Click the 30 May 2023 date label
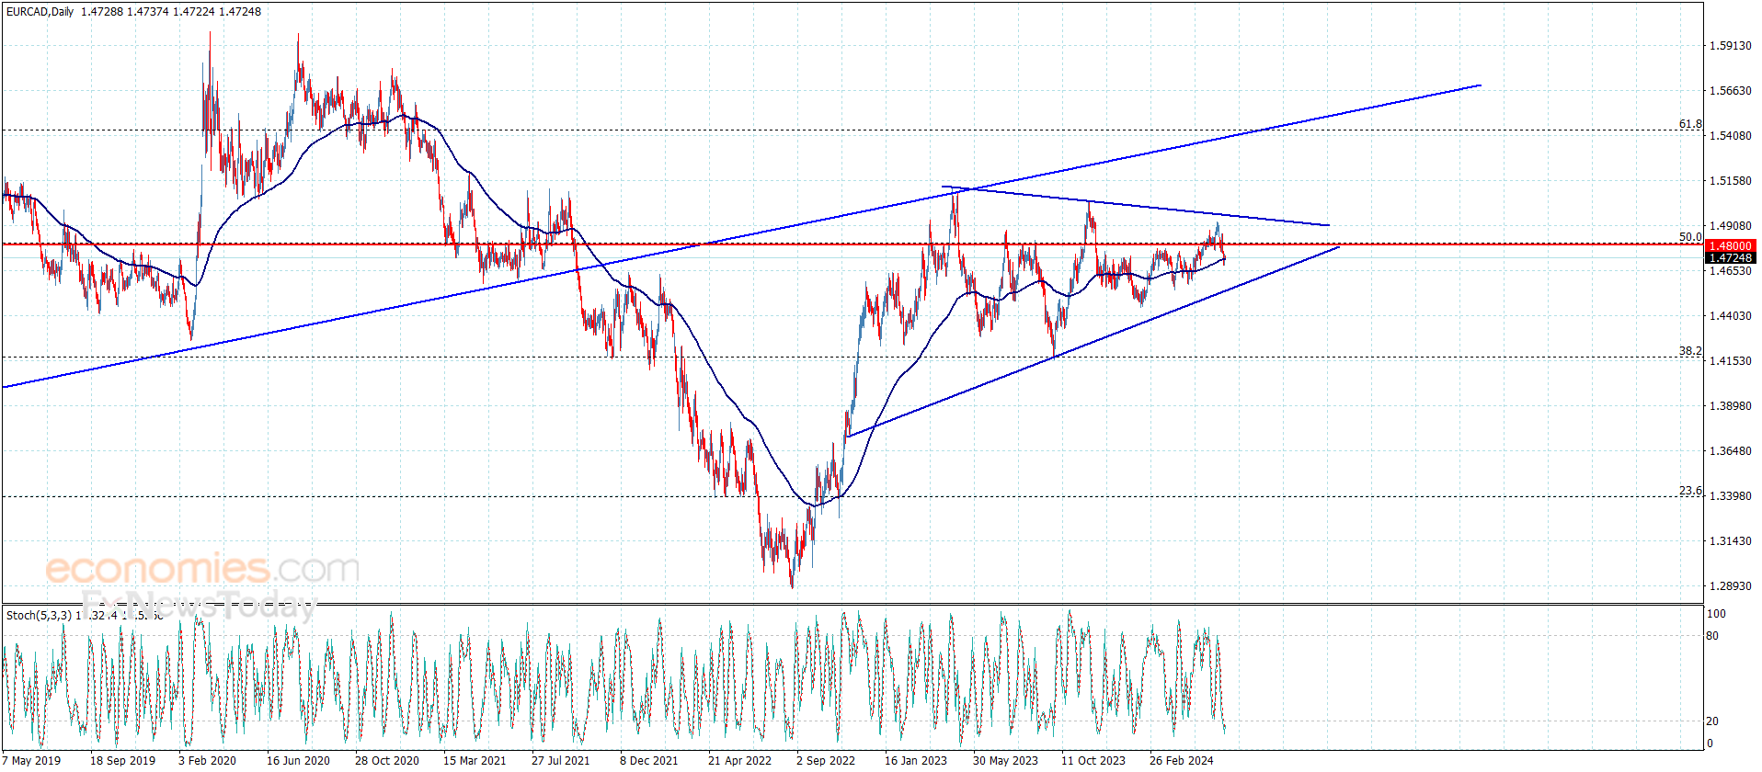 pyautogui.click(x=1005, y=761)
